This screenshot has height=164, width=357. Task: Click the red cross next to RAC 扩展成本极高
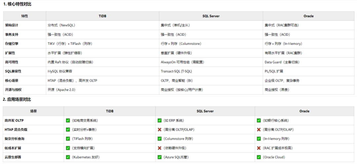pos(258,148)
